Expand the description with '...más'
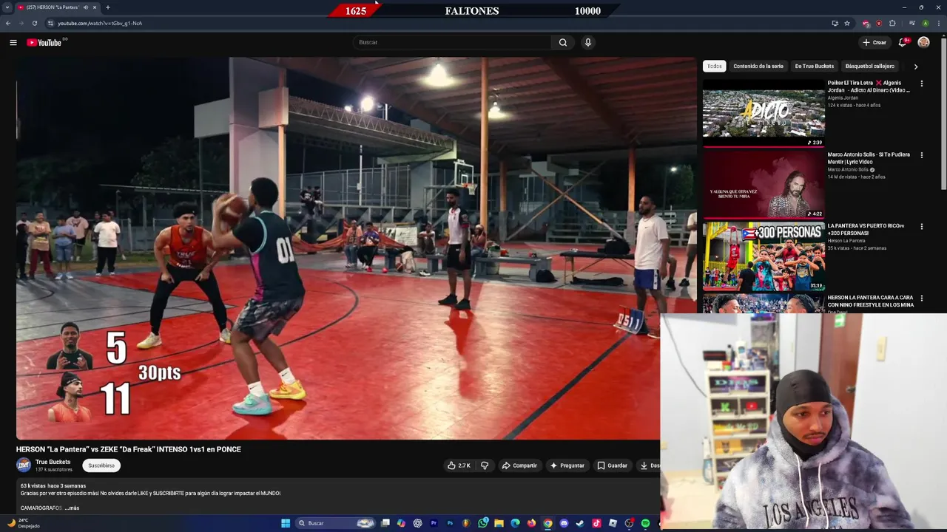This screenshot has width=947, height=532. (x=72, y=508)
